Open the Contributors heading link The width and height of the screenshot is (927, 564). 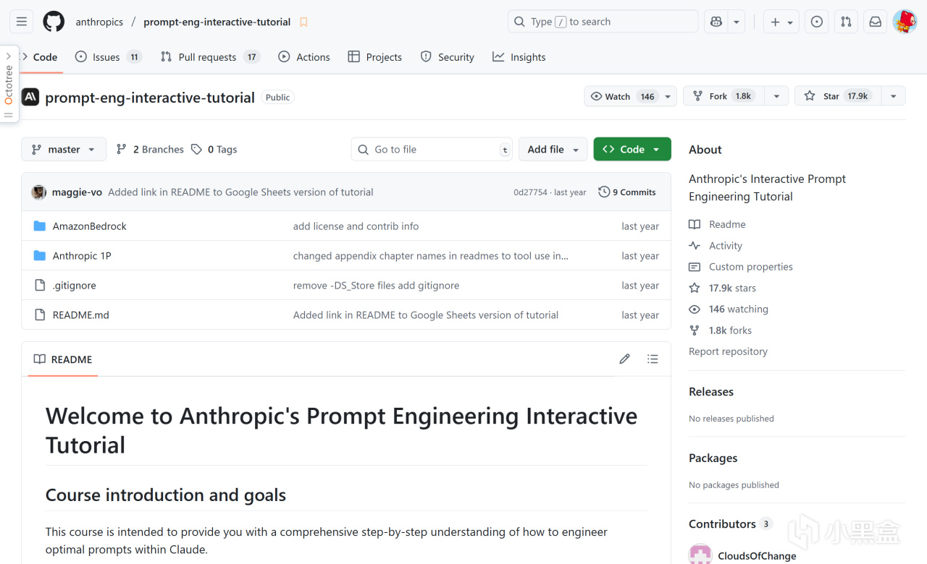[x=731, y=524]
